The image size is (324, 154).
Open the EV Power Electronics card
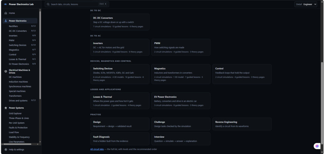pos(181,101)
